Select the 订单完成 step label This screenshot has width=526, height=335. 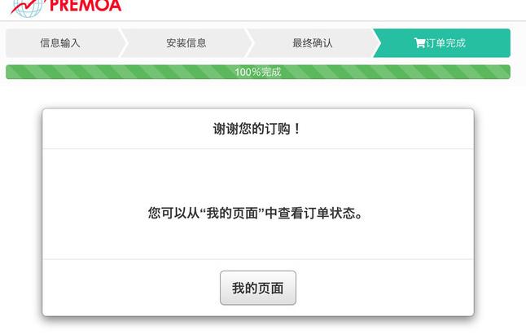(445, 43)
